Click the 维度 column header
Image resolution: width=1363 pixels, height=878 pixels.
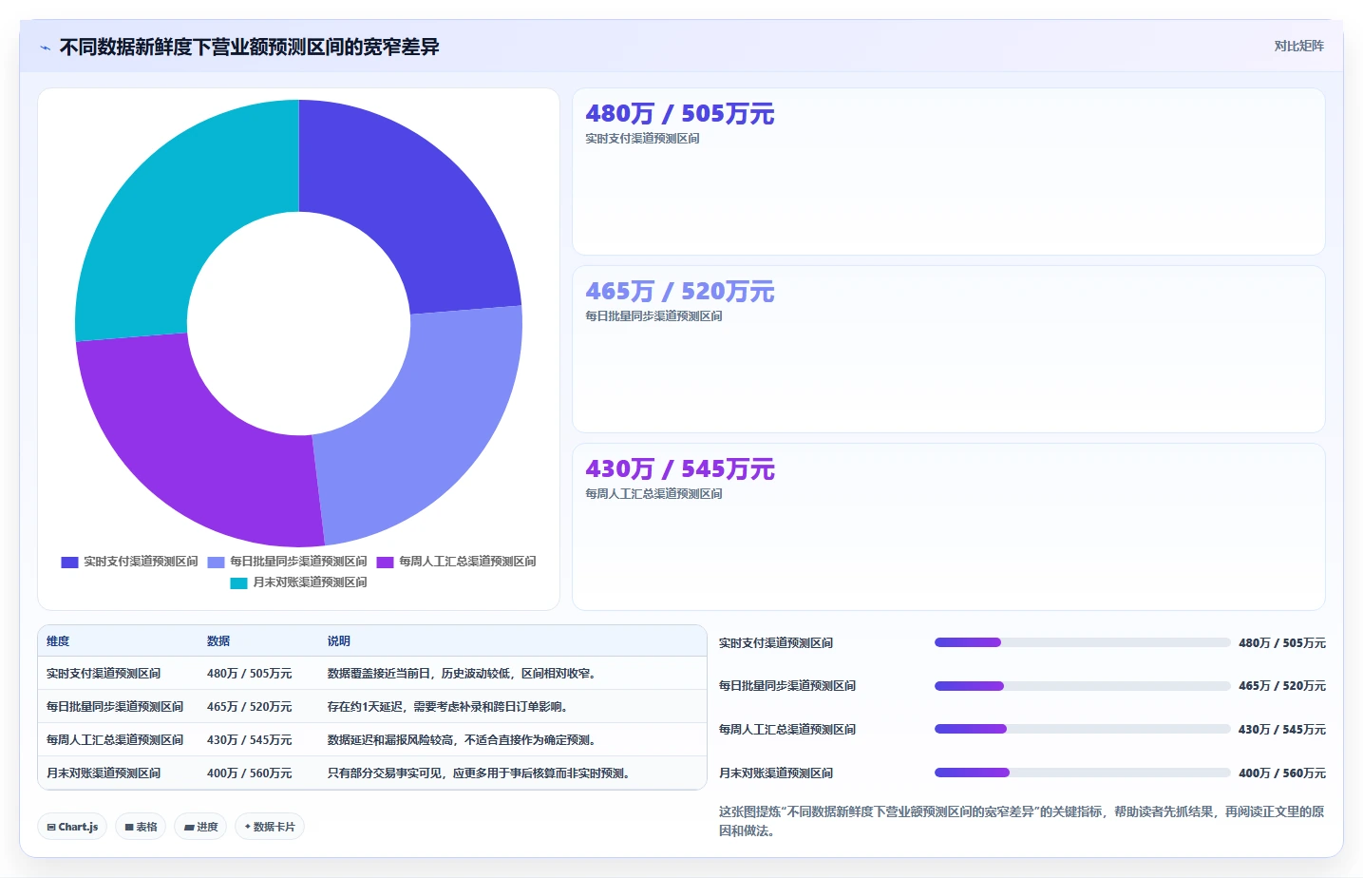58,641
